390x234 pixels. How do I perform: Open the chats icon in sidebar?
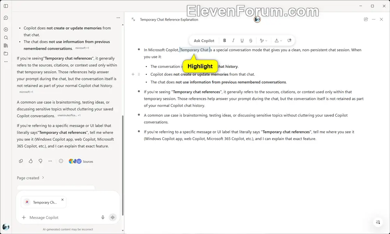click(x=6, y=18)
